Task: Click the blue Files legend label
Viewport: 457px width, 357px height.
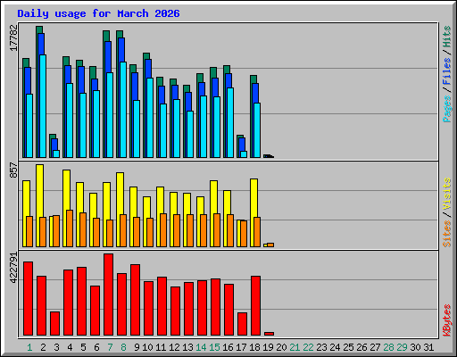Action: (447, 71)
